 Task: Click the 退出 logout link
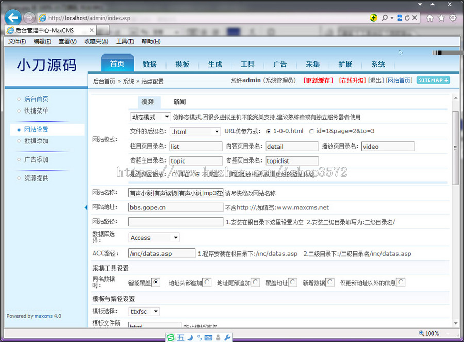point(376,80)
